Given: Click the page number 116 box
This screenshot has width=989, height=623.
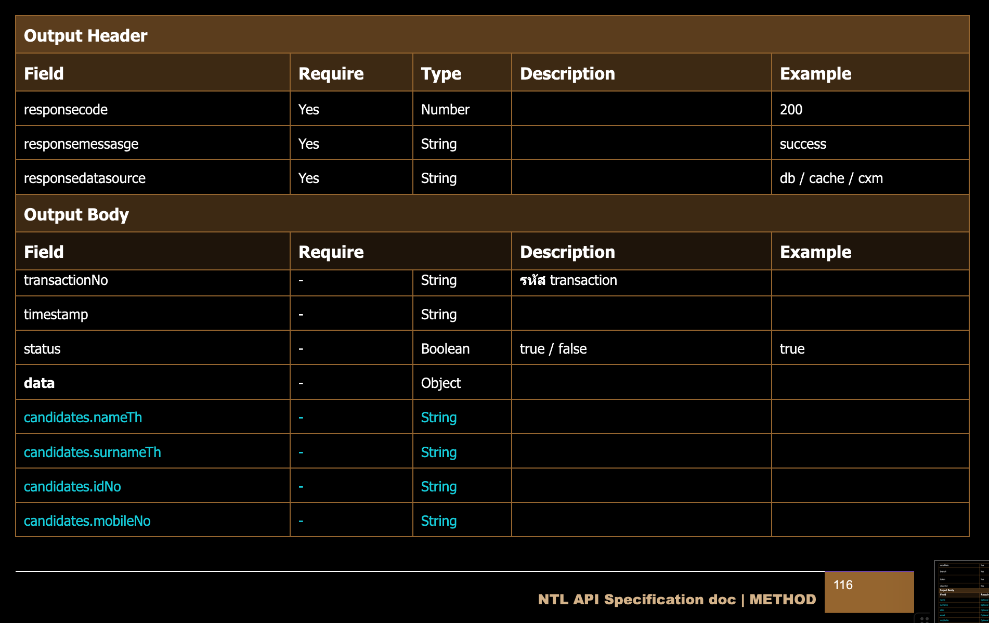Looking at the screenshot, I should click(x=869, y=592).
